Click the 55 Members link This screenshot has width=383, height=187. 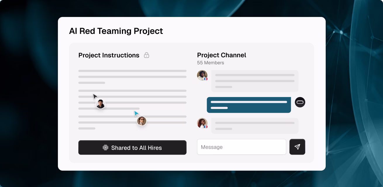pyautogui.click(x=211, y=63)
